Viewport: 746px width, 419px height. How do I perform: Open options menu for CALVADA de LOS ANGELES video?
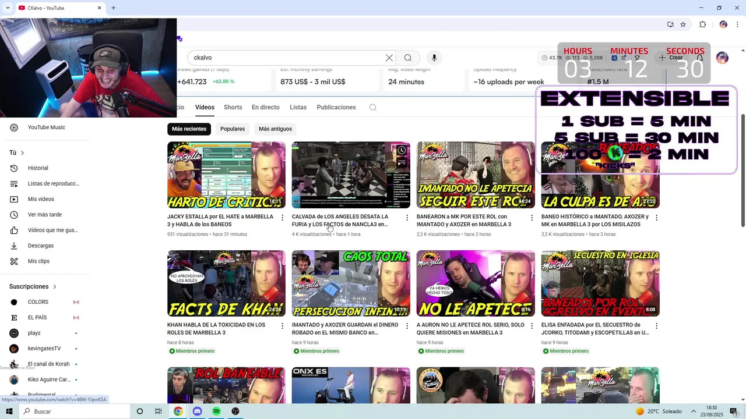click(407, 218)
